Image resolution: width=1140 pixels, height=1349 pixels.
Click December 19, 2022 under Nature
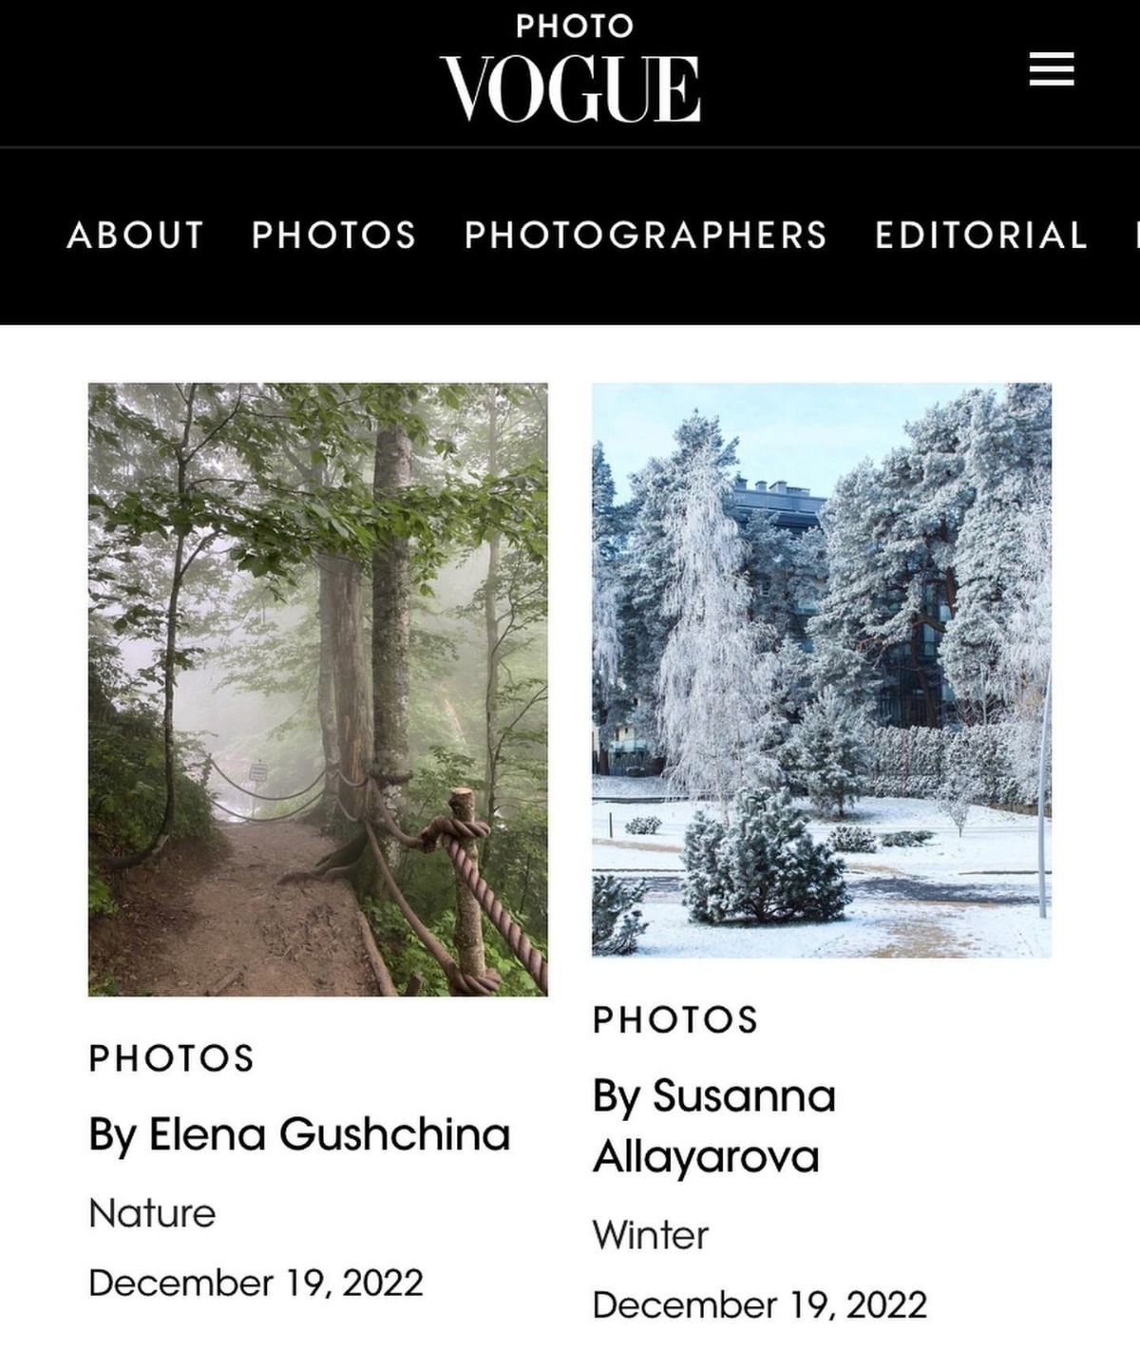tap(256, 1283)
